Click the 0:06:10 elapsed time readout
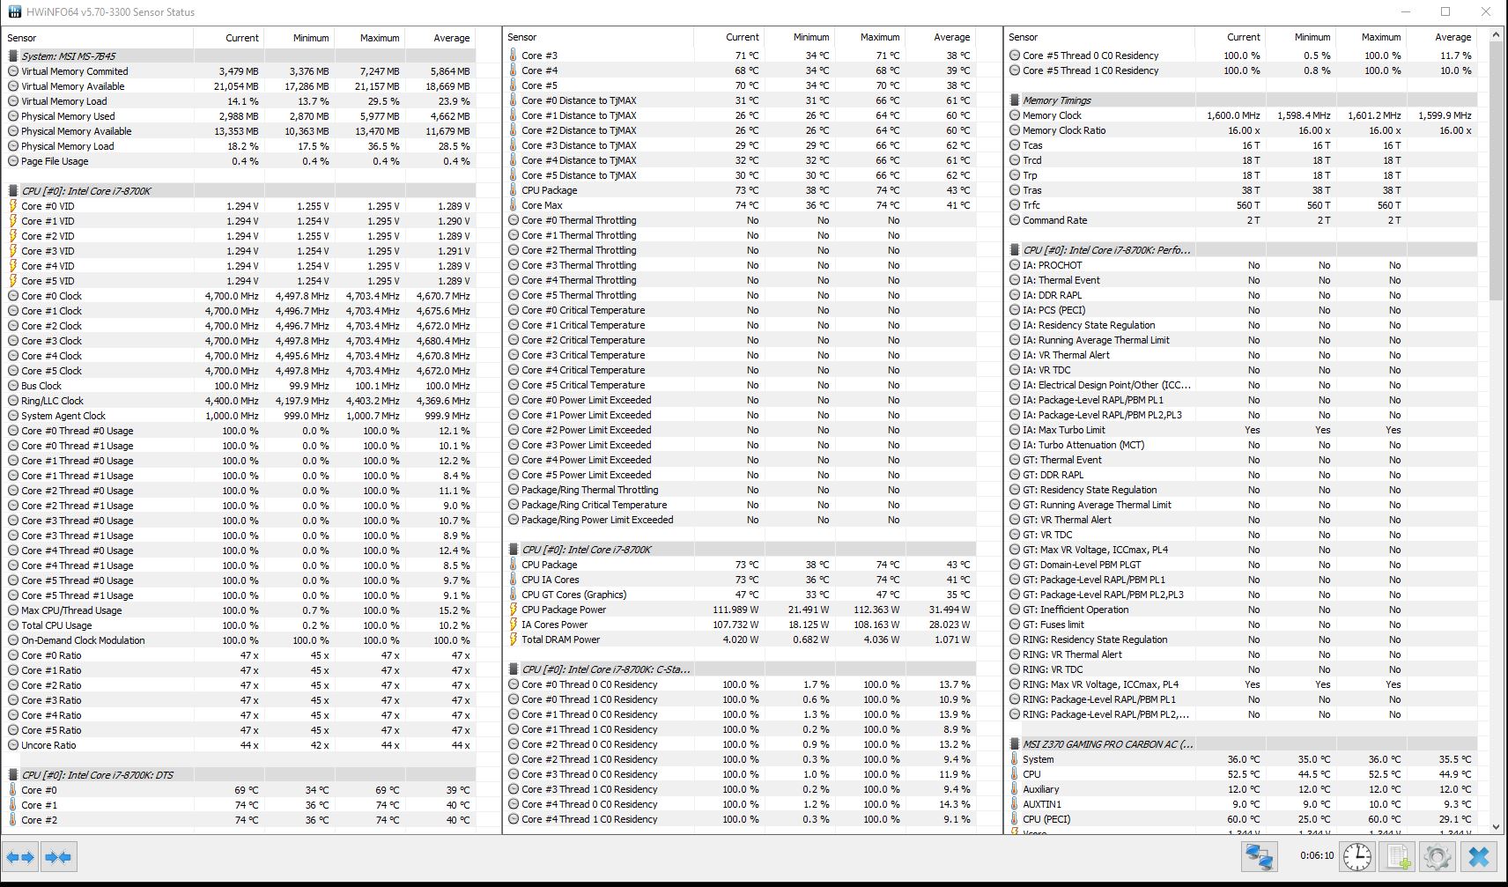1508x887 pixels. 1317,855
